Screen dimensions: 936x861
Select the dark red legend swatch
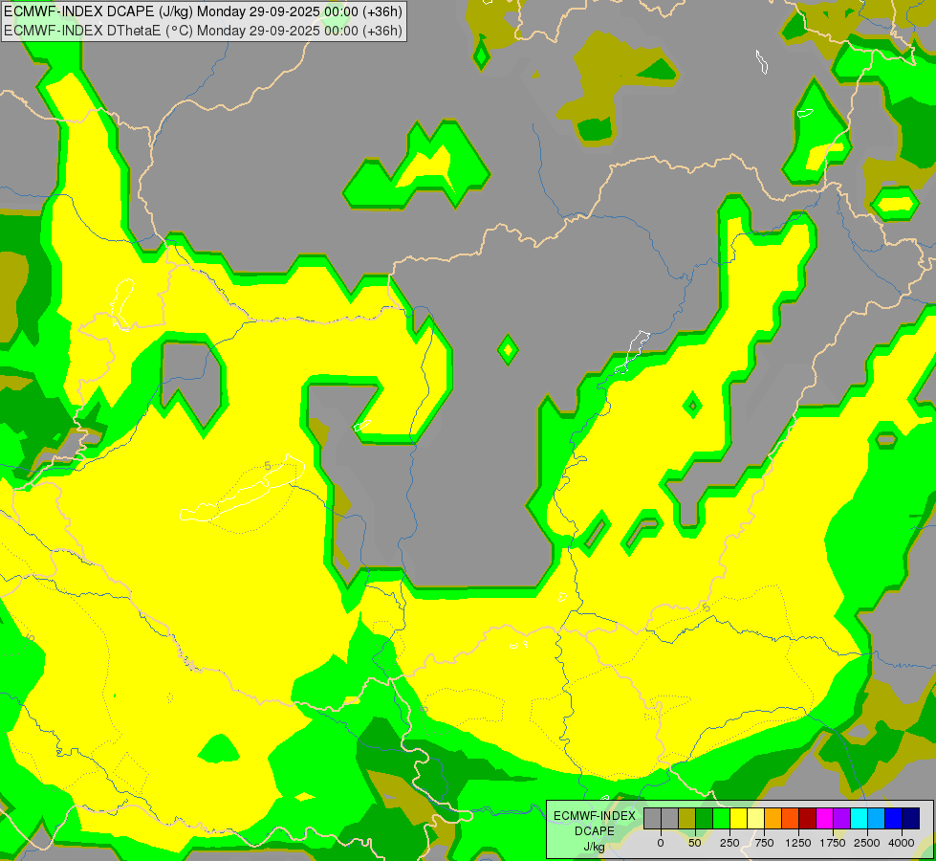pos(808,818)
